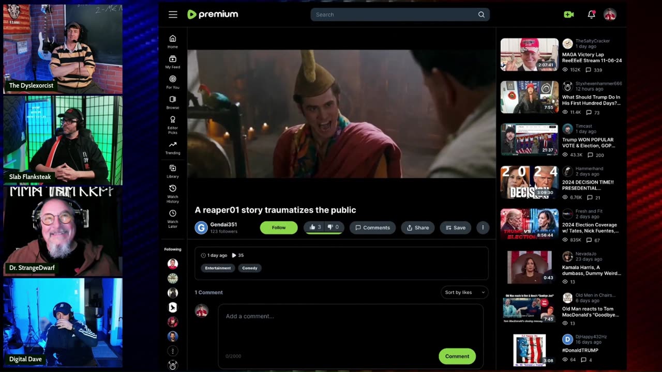The height and width of the screenshot is (372, 662).
Task: Open title 'Old Man reacts to Tom MacDonald's'
Action: 590,312
